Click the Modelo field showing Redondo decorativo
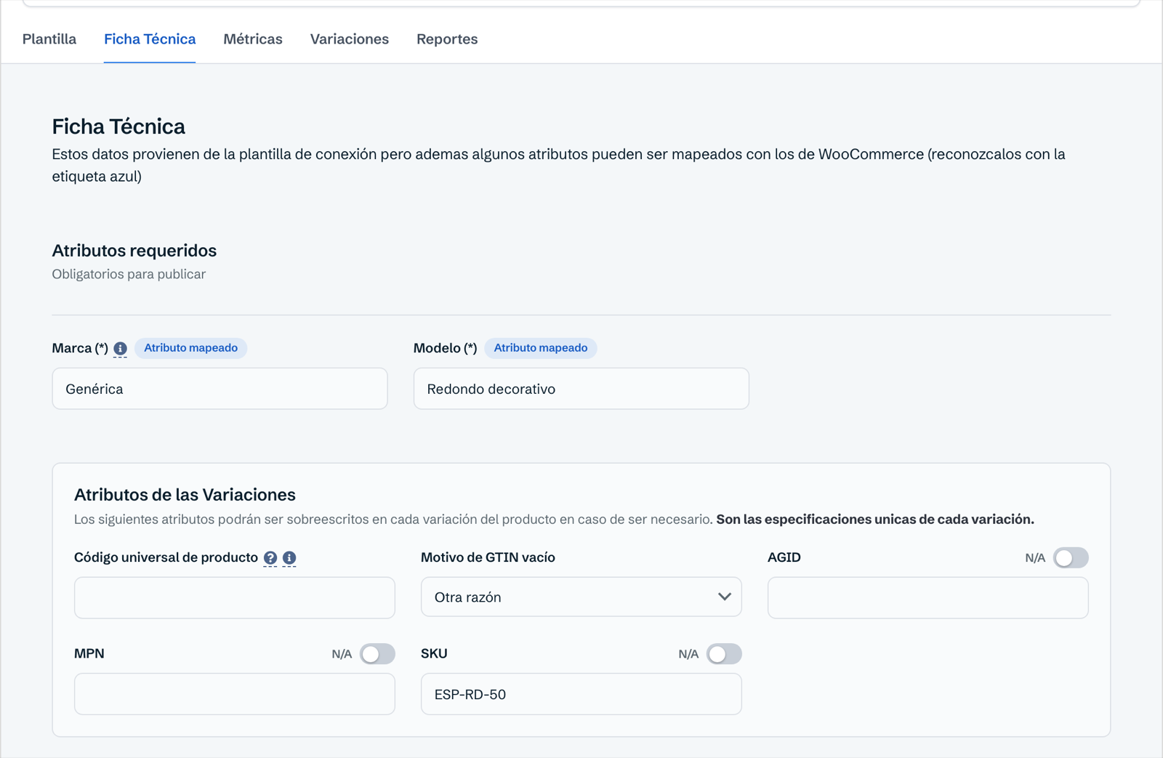1163x758 pixels. click(581, 389)
